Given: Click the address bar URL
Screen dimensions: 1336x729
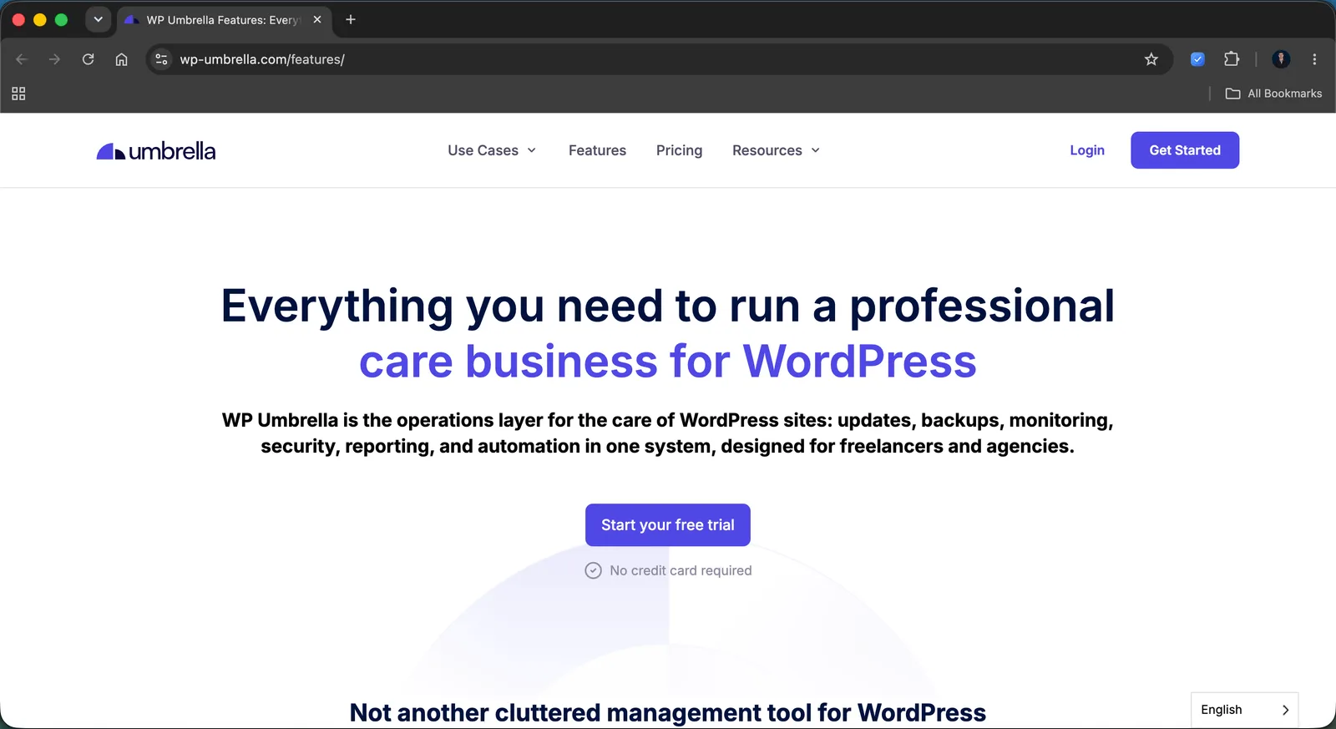Looking at the screenshot, I should 262,59.
